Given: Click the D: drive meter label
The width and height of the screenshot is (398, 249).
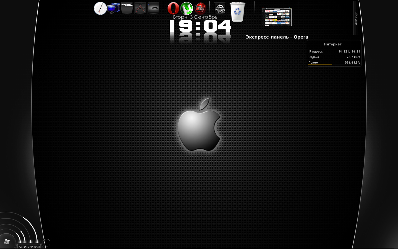Looking at the screenshot, I should [x=25, y=247].
